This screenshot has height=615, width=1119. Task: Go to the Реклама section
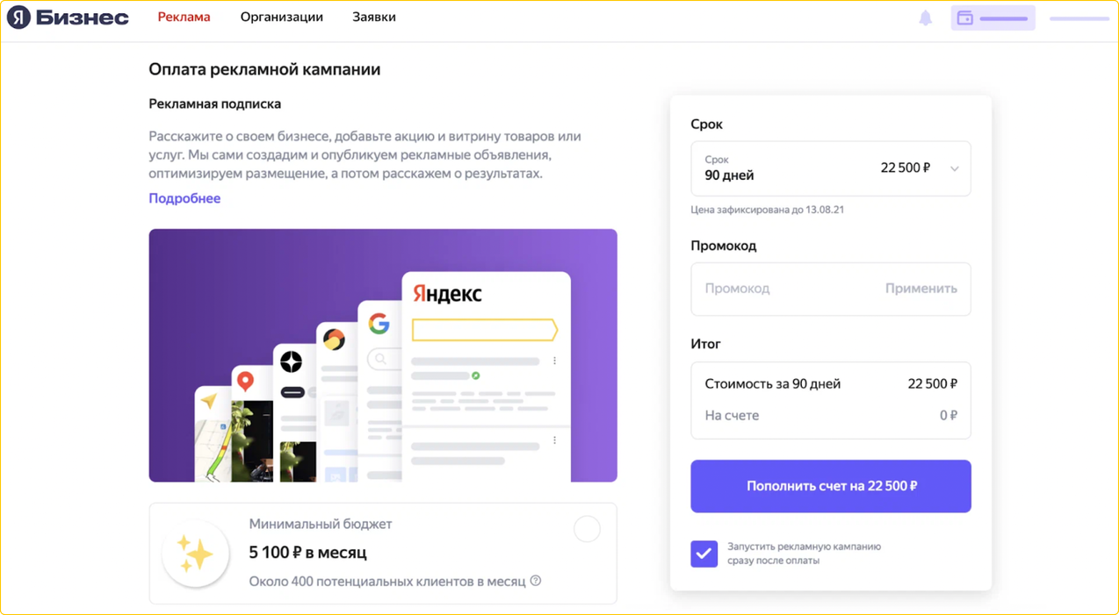[183, 16]
